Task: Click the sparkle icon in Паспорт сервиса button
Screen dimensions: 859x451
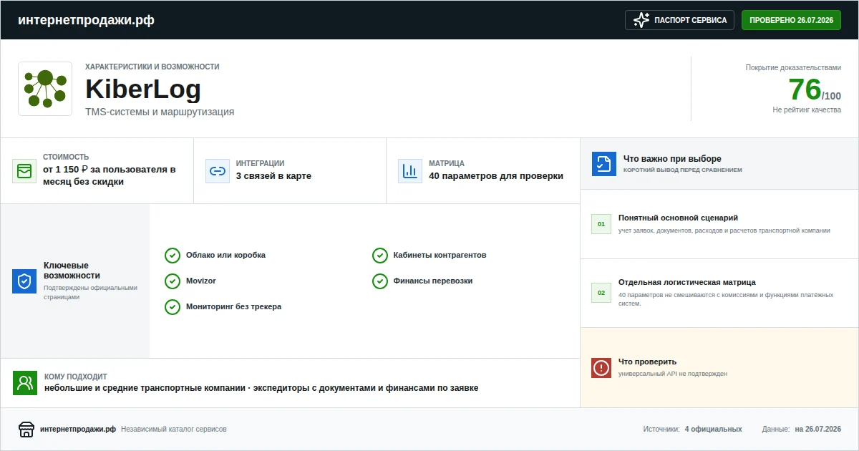Action: click(641, 20)
